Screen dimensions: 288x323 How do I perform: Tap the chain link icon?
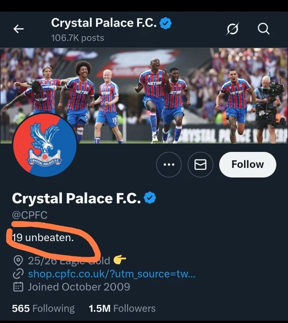coord(18,274)
